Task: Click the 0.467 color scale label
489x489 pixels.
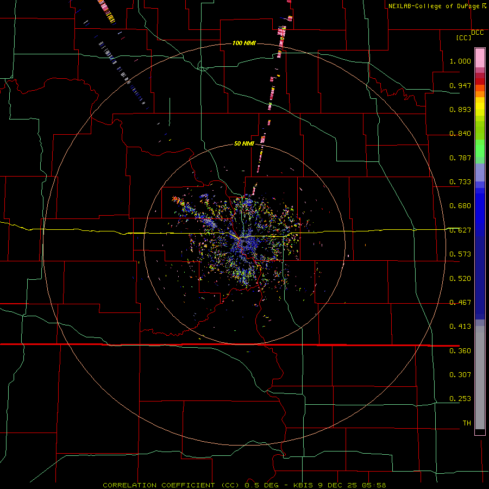Action: point(460,303)
